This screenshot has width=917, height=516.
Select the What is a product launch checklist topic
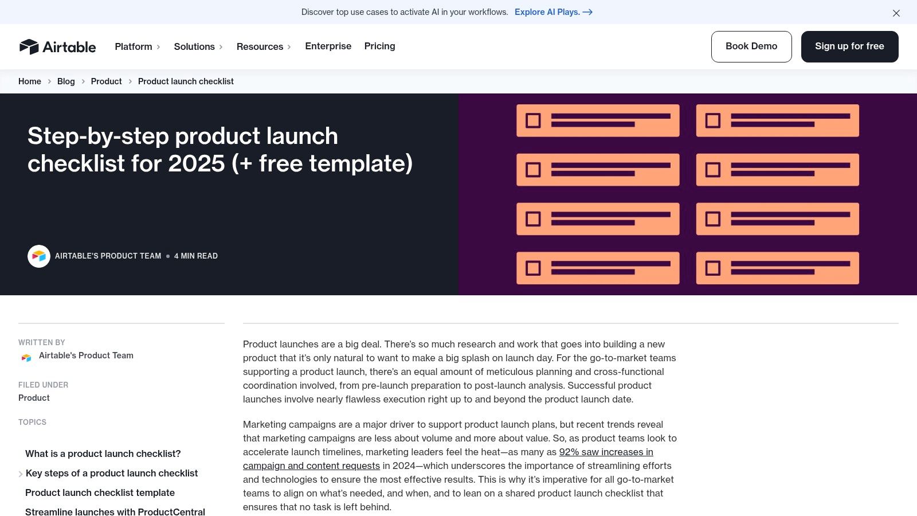tap(103, 454)
